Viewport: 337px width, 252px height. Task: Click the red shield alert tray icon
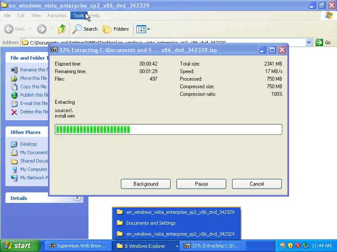click(x=298, y=246)
